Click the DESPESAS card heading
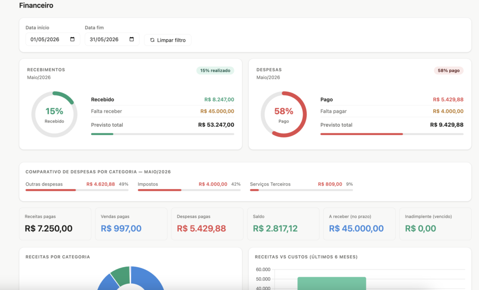This screenshot has height=290, width=479. (x=269, y=70)
